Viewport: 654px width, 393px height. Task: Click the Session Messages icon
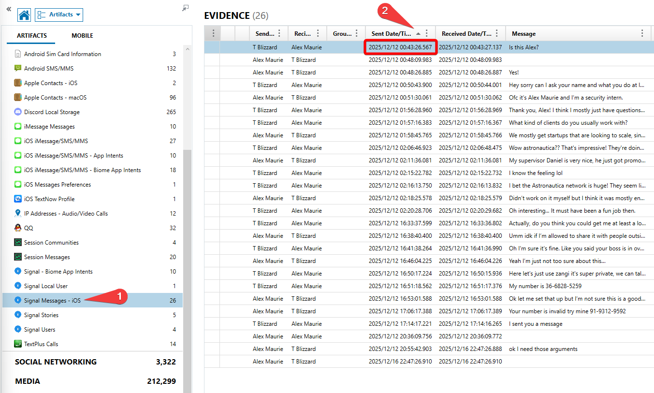18,257
